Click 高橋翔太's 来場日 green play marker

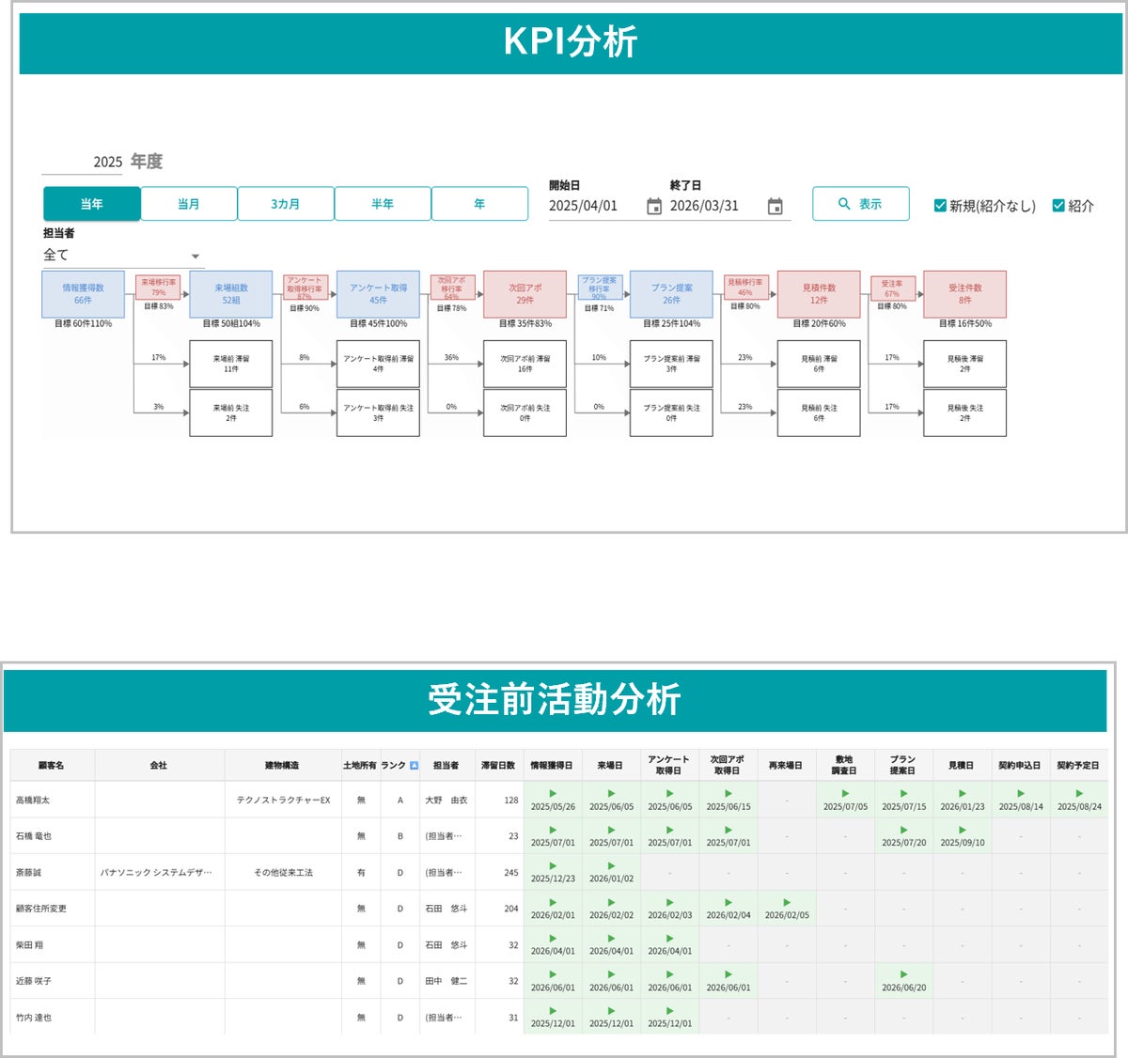click(611, 794)
